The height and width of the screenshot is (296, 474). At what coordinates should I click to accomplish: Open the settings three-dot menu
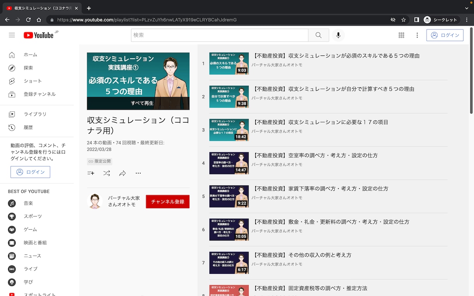point(417,35)
